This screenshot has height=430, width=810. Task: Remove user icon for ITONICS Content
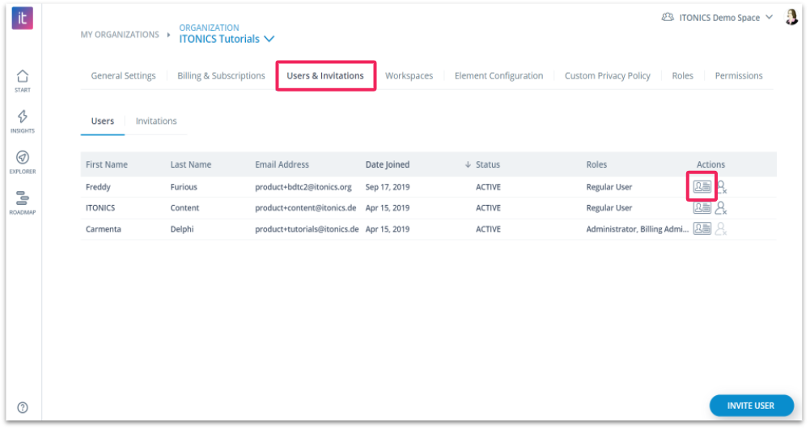pyautogui.click(x=721, y=208)
